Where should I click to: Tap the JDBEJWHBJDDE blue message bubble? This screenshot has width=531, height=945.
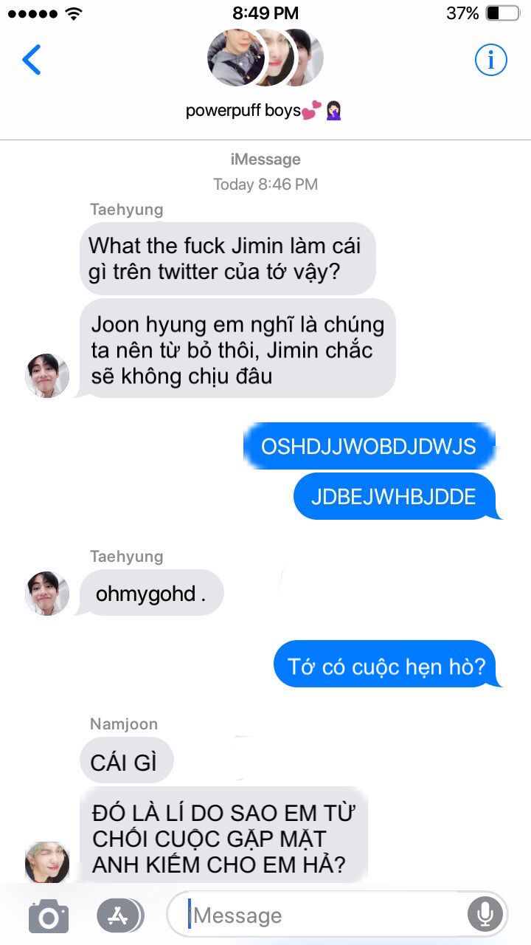click(x=395, y=496)
